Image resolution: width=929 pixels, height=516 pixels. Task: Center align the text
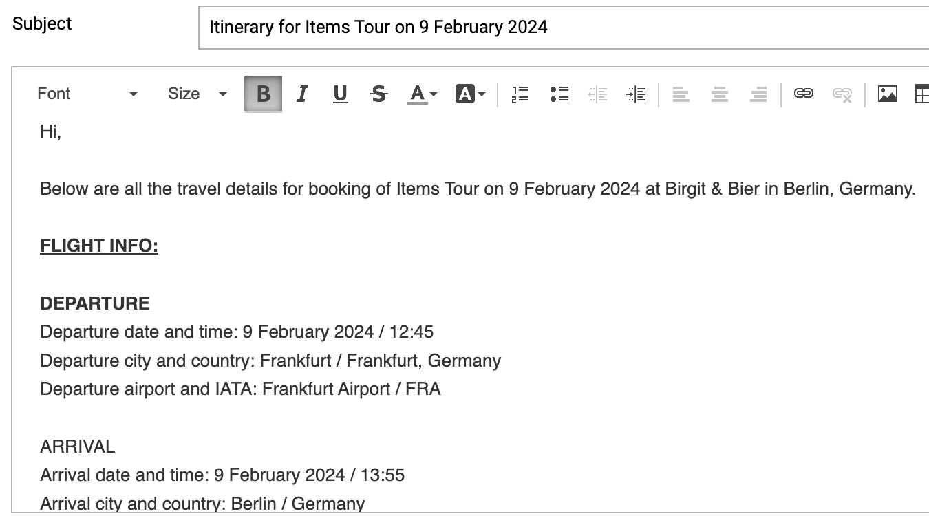(x=720, y=94)
